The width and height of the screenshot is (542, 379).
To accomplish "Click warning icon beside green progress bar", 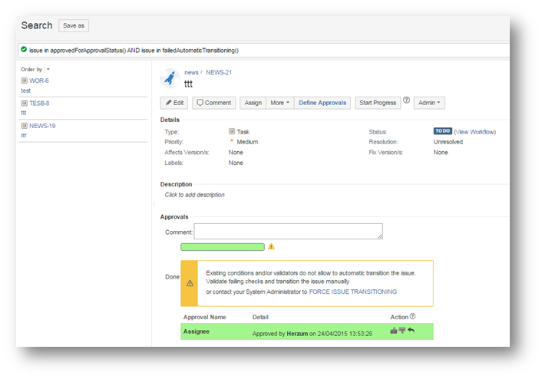I will [271, 247].
